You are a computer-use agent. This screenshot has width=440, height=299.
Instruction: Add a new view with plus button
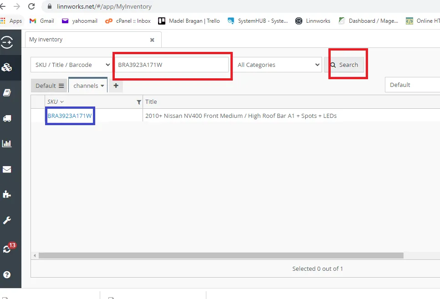point(116,86)
